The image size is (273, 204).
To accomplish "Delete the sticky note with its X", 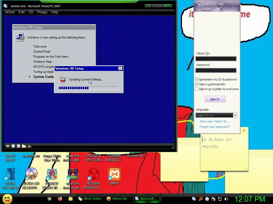I will click(x=244, y=131).
